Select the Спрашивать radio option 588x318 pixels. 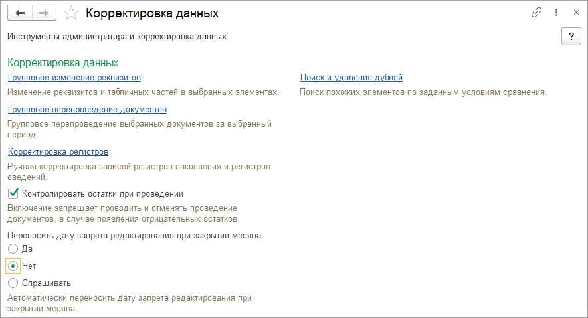click(13, 283)
